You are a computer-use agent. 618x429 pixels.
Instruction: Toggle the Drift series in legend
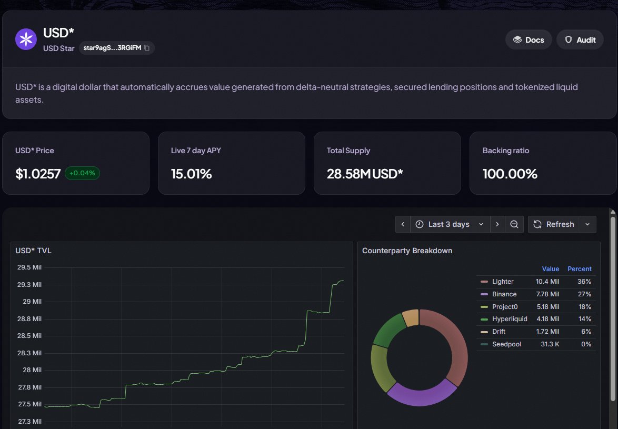499,331
